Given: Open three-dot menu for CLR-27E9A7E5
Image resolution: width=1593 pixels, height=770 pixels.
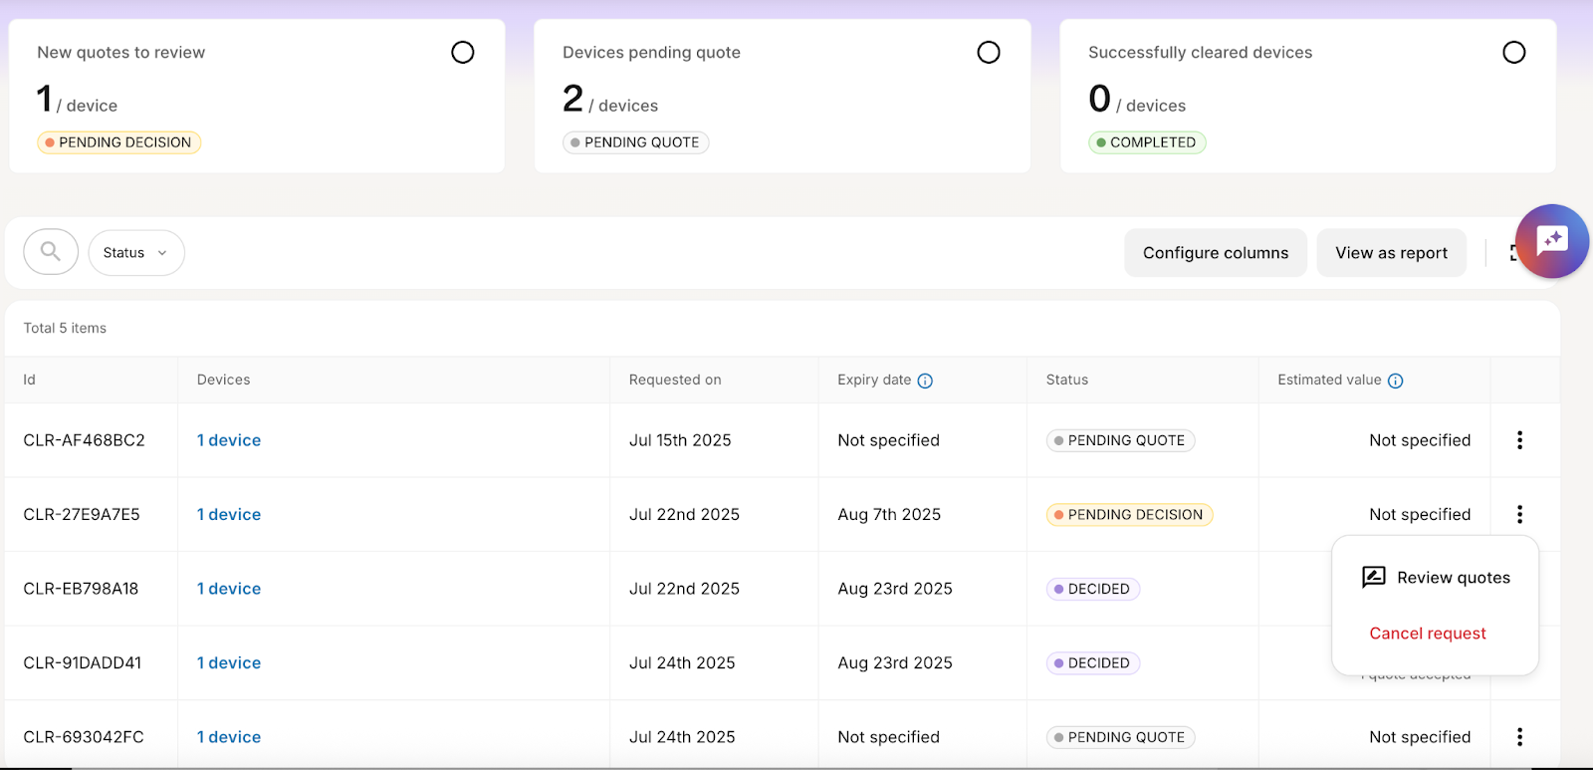Looking at the screenshot, I should pos(1519,514).
